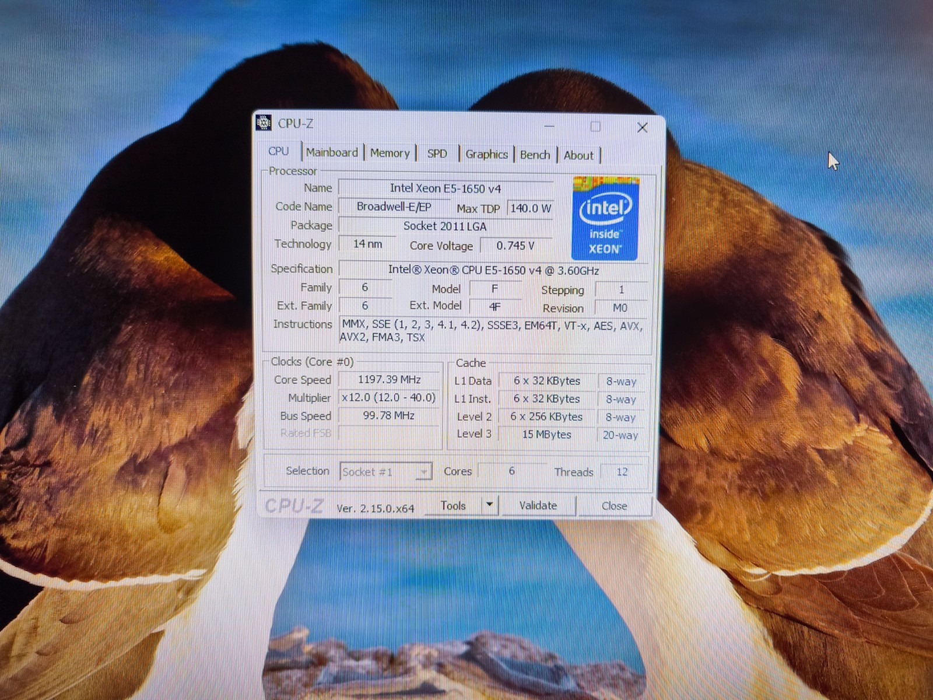Click the Core Speed value 1197.39 MHz

tap(390, 380)
